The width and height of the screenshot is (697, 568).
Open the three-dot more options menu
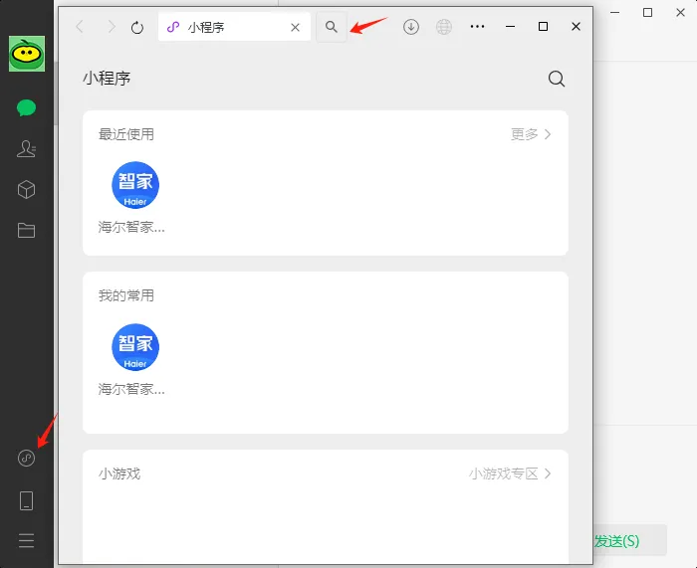pos(477,27)
